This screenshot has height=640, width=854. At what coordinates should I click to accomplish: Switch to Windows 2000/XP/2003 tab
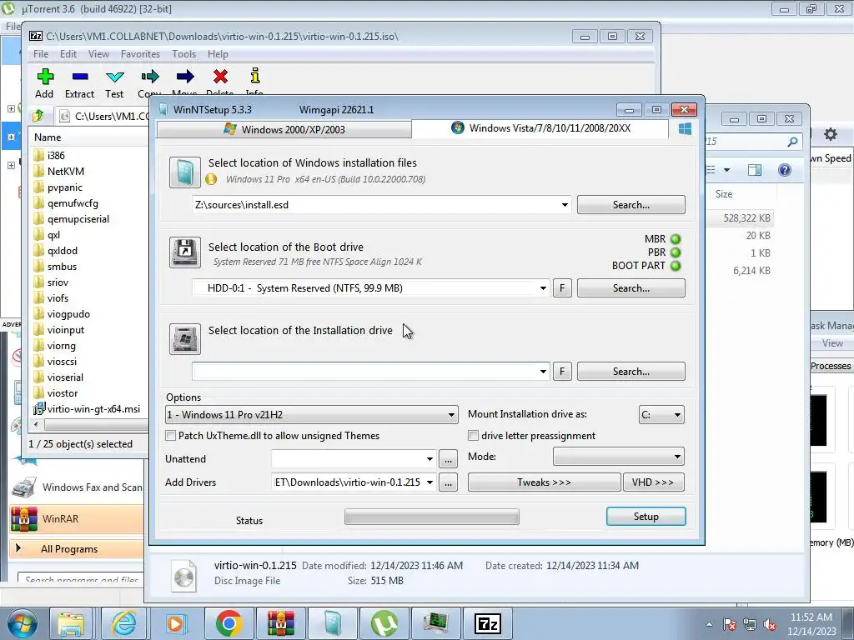pos(284,129)
